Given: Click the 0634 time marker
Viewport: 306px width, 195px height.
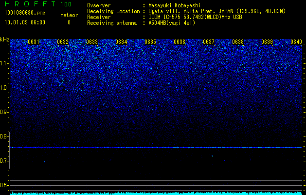Looking at the screenshot, I should click(x=121, y=42).
